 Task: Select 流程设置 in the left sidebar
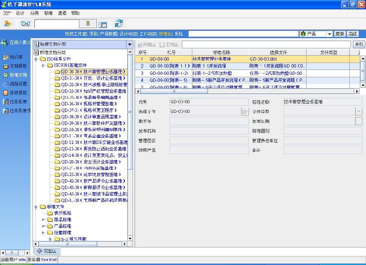click(x=15, y=84)
